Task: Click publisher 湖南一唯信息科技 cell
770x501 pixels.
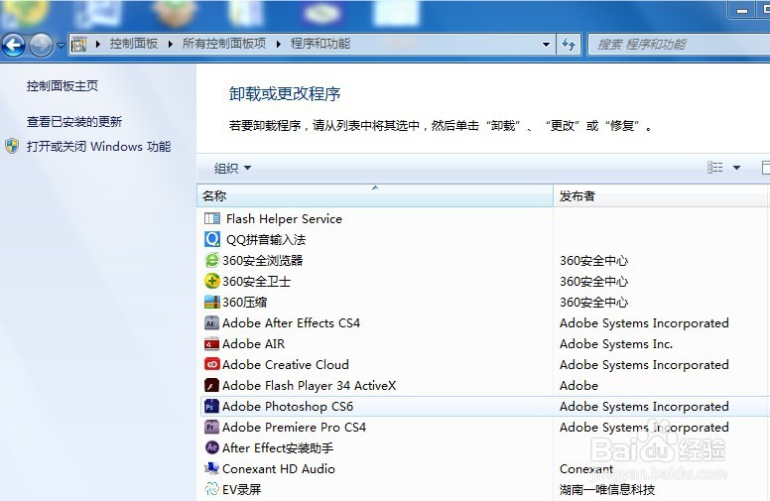Action: pyautogui.click(x=607, y=490)
